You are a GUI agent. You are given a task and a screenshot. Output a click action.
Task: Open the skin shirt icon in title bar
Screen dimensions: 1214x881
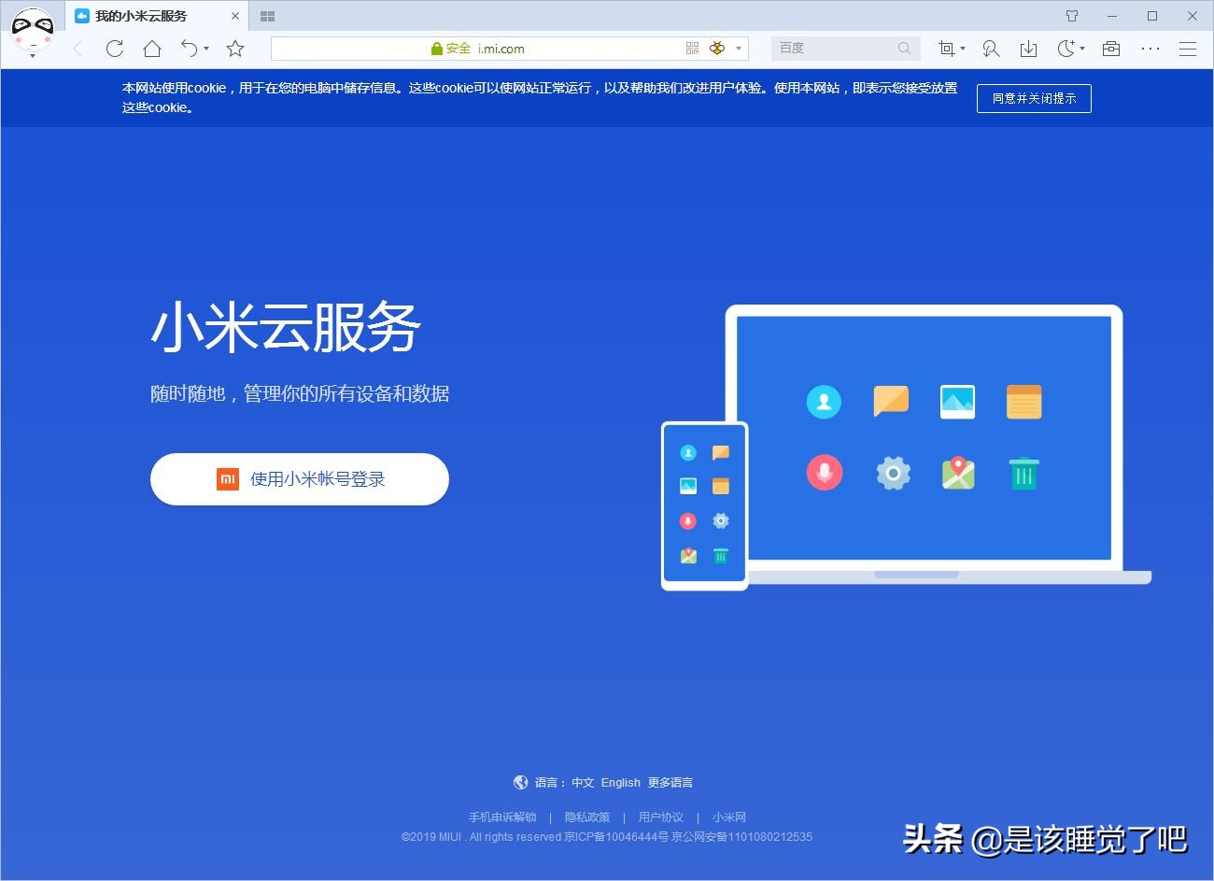[1072, 16]
